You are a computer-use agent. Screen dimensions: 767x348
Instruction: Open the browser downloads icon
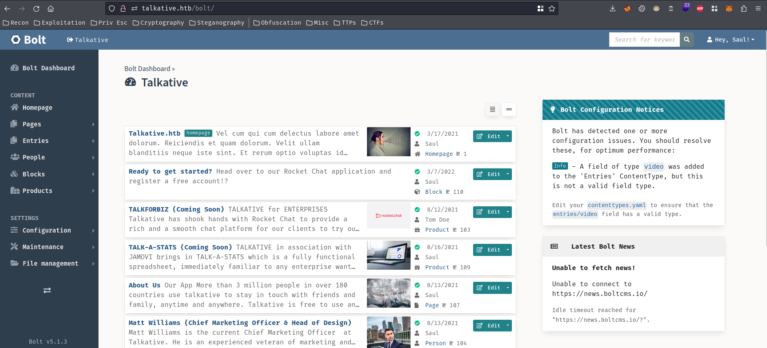tap(612, 8)
